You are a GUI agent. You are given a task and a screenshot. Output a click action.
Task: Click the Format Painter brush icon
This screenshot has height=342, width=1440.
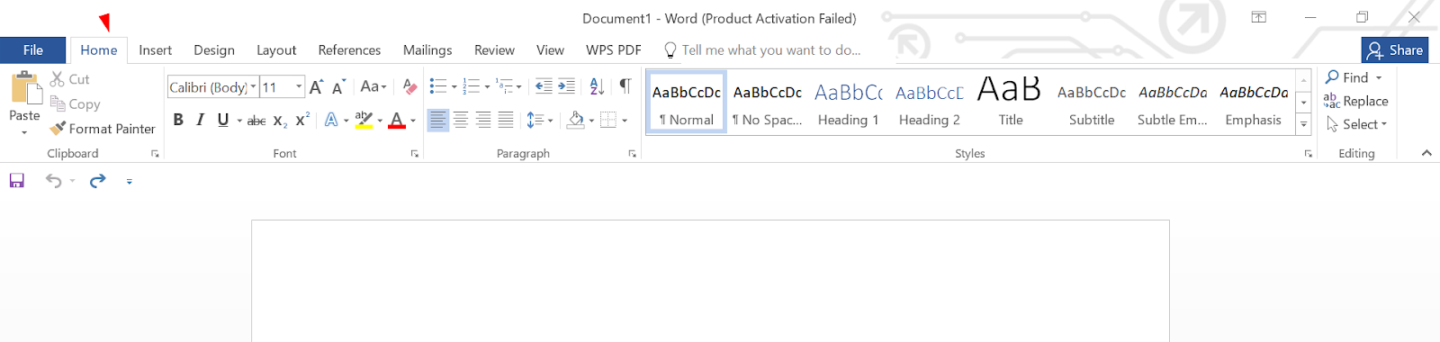coord(58,129)
